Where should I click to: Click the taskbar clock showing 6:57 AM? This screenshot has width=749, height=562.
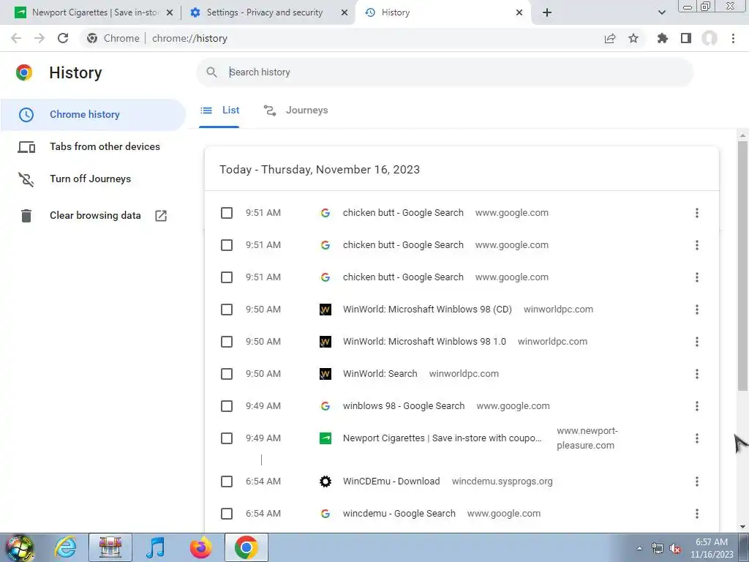711,548
